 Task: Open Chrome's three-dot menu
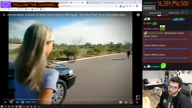(140, 6)
